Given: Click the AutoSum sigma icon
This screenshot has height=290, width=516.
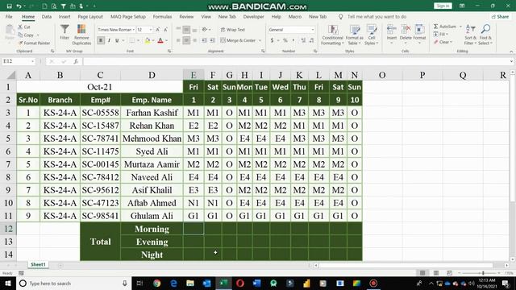Looking at the screenshot, I should tap(435, 27).
